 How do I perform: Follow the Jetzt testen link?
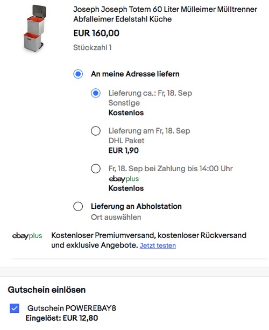click(x=158, y=245)
